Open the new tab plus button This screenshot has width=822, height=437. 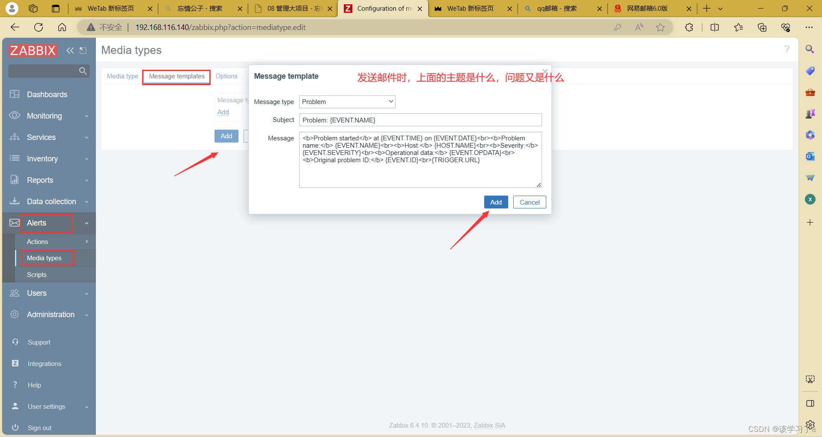coord(707,9)
